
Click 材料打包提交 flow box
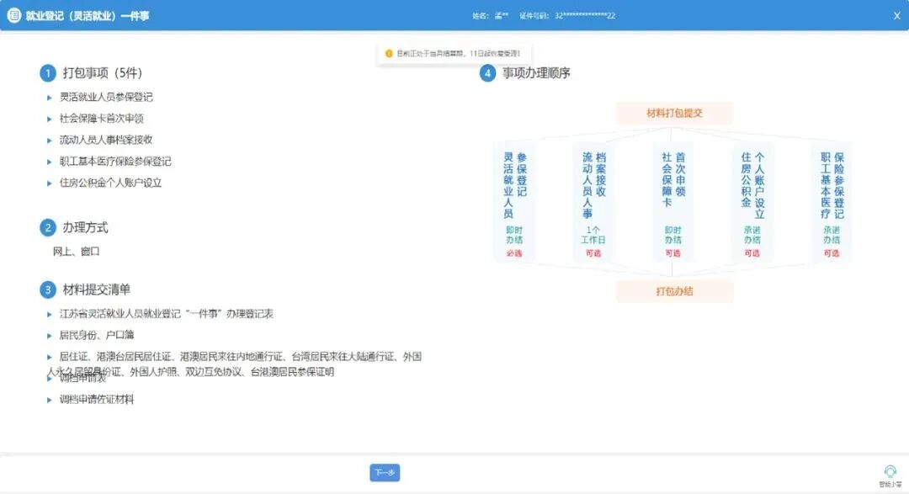pyautogui.click(x=674, y=113)
